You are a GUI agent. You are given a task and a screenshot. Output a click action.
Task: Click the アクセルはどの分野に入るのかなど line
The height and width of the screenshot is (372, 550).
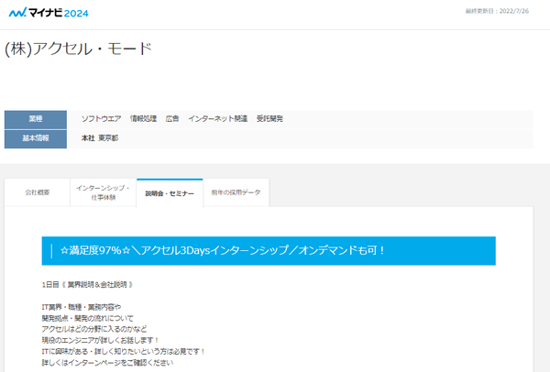pyautogui.click(x=94, y=329)
